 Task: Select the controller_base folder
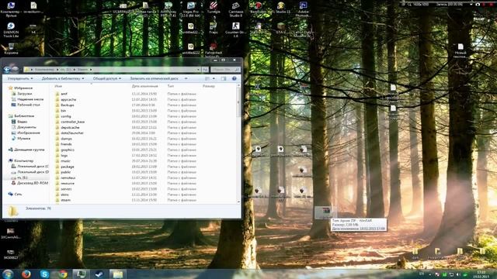(72, 122)
